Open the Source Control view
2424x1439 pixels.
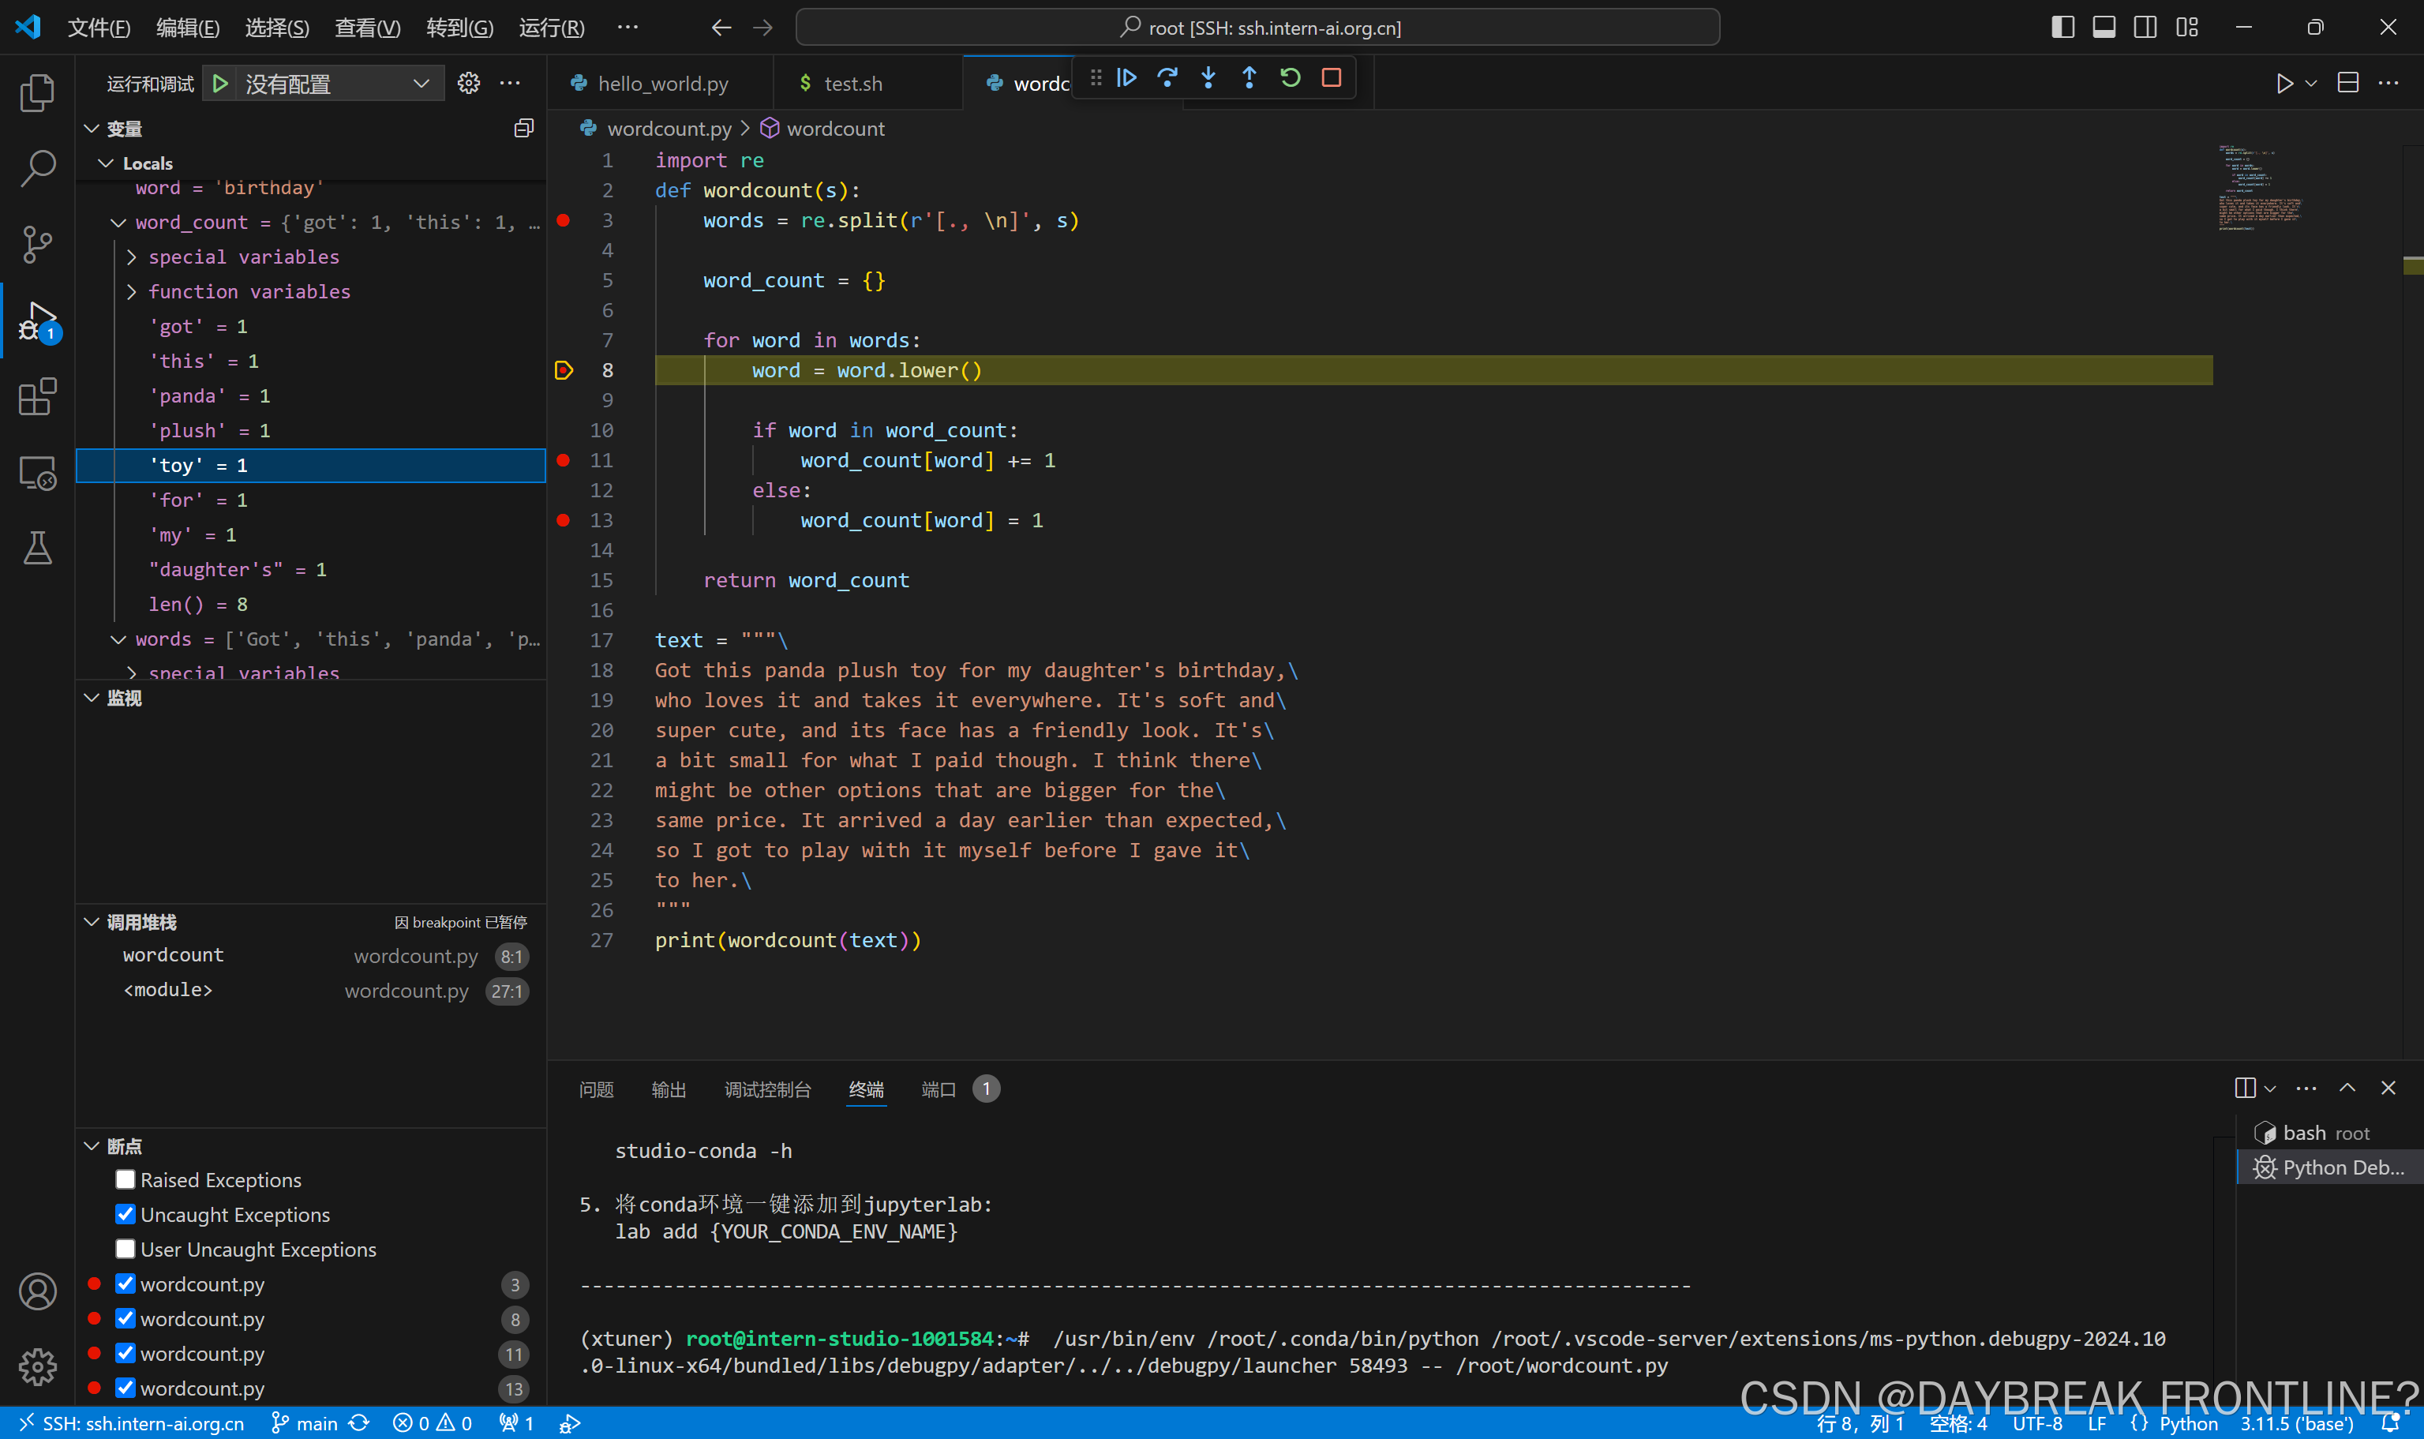click(38, 243)
